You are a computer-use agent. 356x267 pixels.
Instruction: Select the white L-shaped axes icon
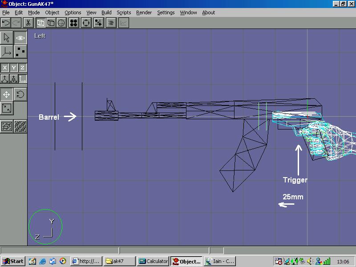[x=23, y=79]
